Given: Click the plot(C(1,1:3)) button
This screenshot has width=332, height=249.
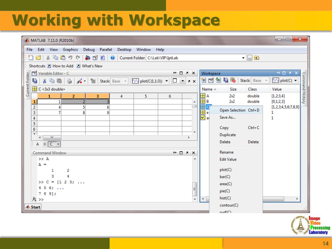Looking at the screenshot, I should [148, 81].
